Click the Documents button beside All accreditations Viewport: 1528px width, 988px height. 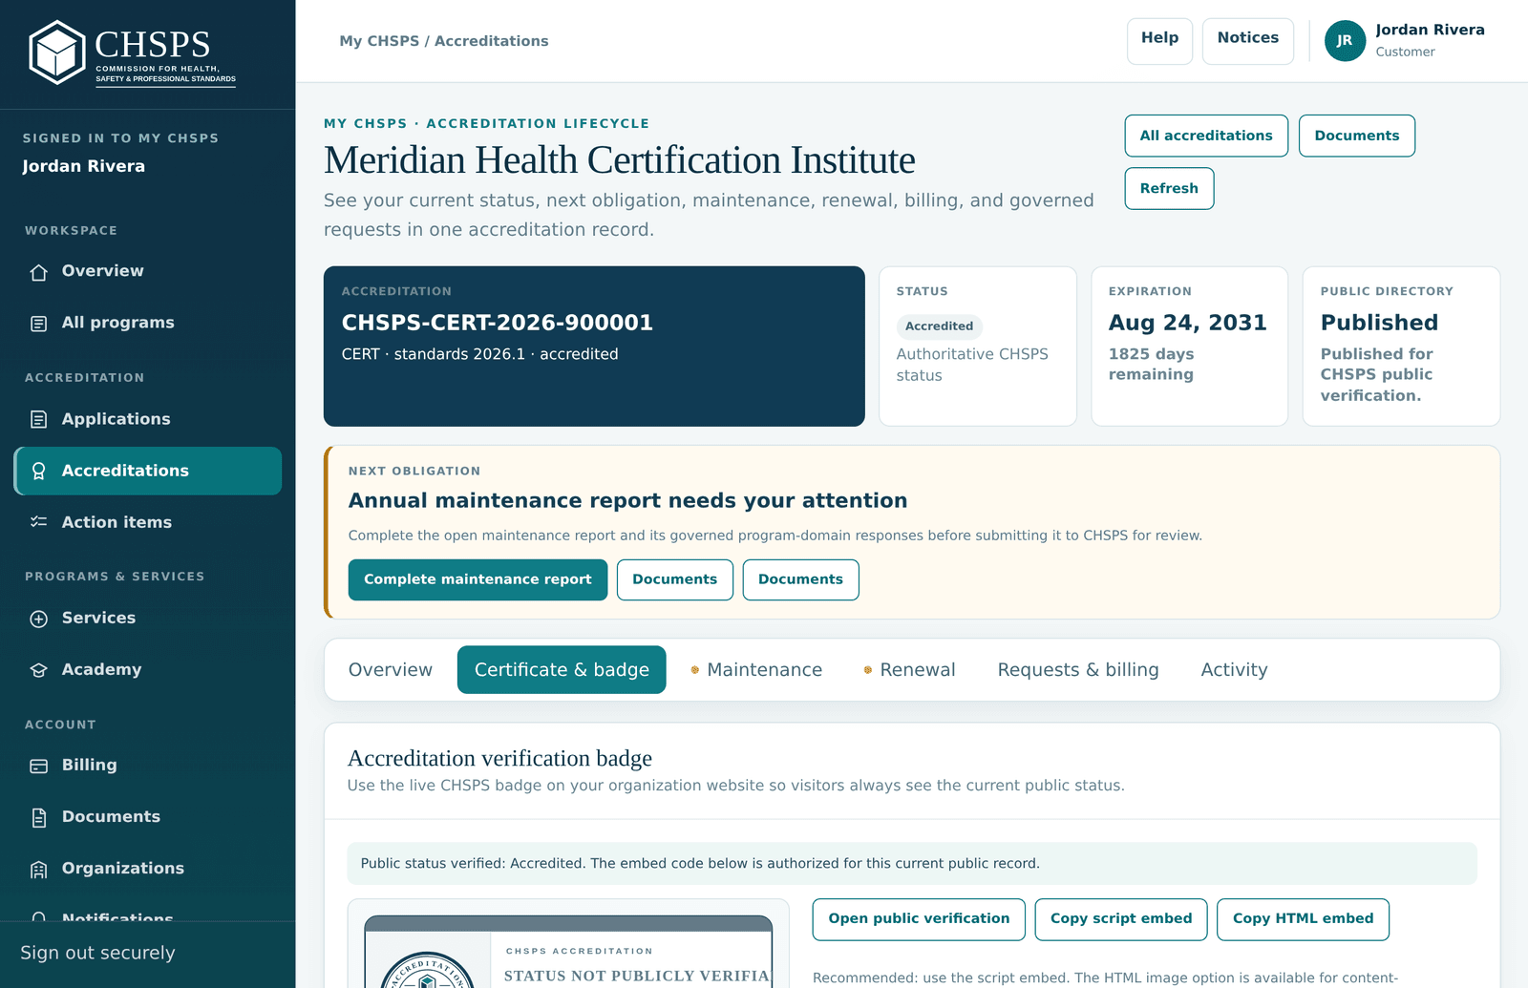click(x=1357, y=136)
